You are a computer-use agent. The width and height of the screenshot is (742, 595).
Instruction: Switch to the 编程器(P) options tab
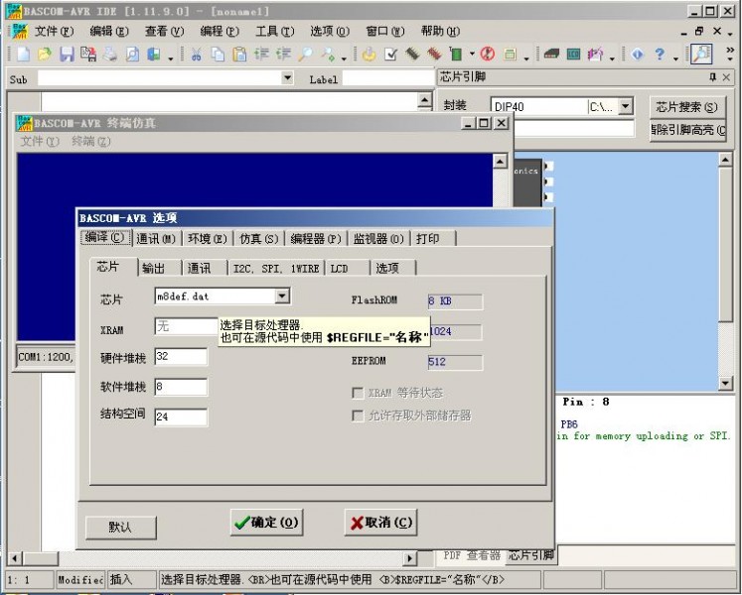316,239
